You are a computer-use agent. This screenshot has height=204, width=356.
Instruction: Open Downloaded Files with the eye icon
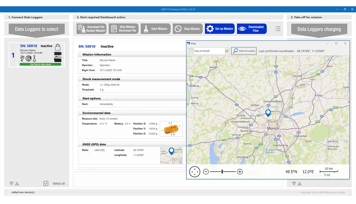point(252,29)
